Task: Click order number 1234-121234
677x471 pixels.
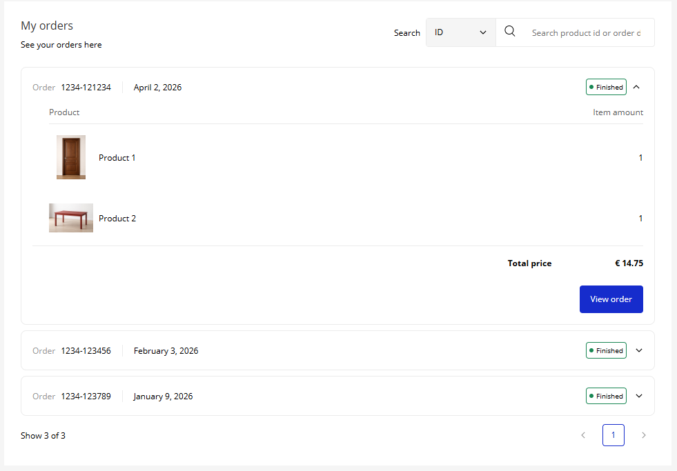Action: pos(86,87)
